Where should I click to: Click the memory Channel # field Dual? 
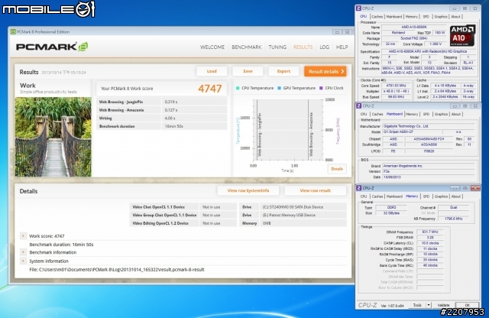point(453,207)
